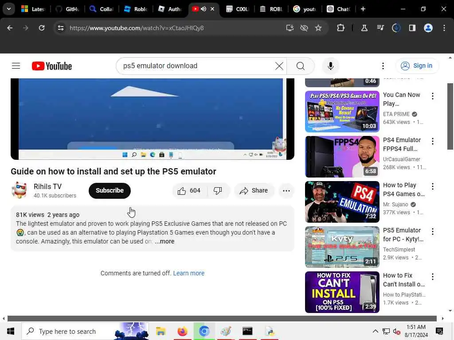This screenshot has height=340, width=454.
Task: Open Windows Start menu
Action: click(x=11, y=331)
